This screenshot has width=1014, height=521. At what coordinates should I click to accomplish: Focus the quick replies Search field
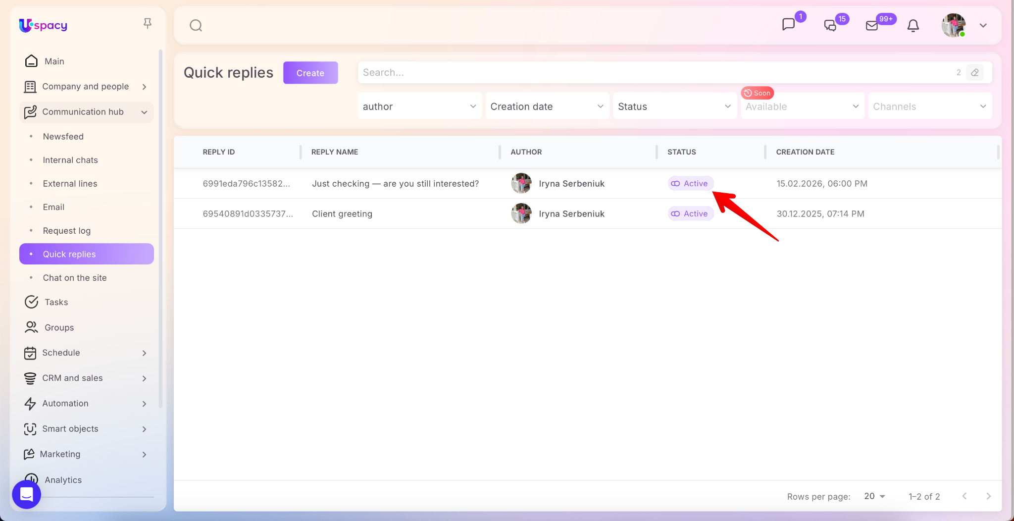click(x=654, y=73)
